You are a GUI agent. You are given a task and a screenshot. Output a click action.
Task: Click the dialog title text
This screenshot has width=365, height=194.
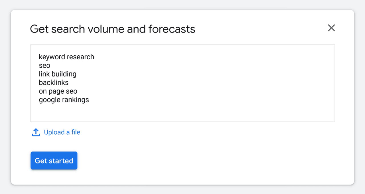coord(113,29)
